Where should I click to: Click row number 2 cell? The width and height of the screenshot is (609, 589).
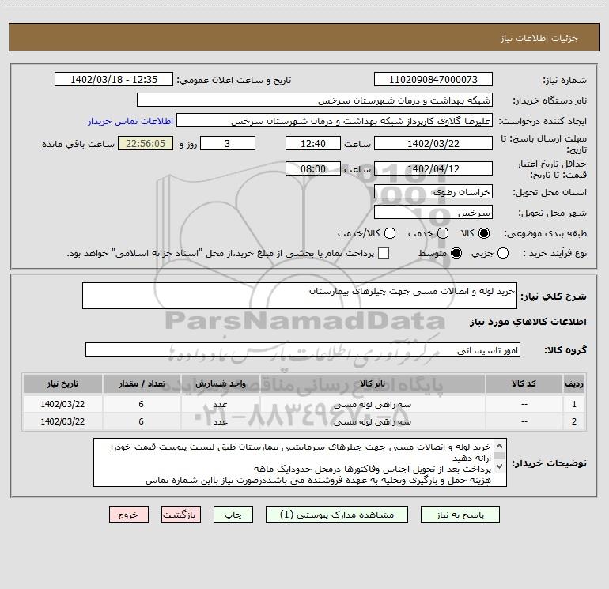tap(574, 421)
